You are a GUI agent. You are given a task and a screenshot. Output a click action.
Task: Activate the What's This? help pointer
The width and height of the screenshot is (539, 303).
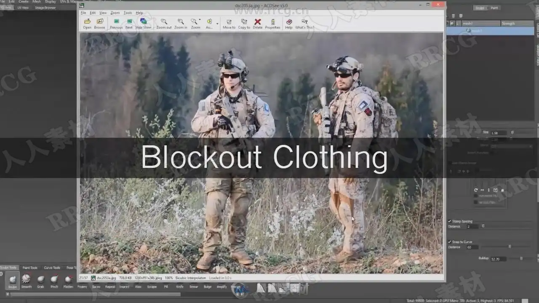click(x=304, y=24)
